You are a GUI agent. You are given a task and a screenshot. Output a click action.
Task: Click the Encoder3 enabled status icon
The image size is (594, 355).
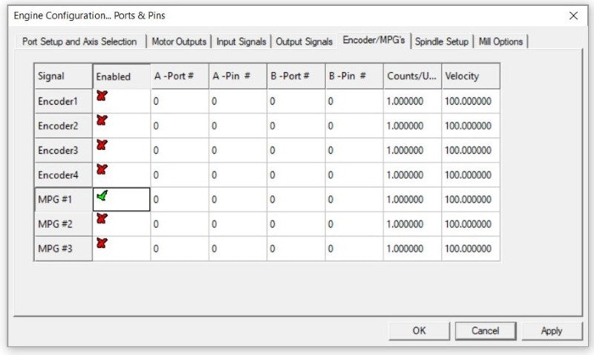102,145
